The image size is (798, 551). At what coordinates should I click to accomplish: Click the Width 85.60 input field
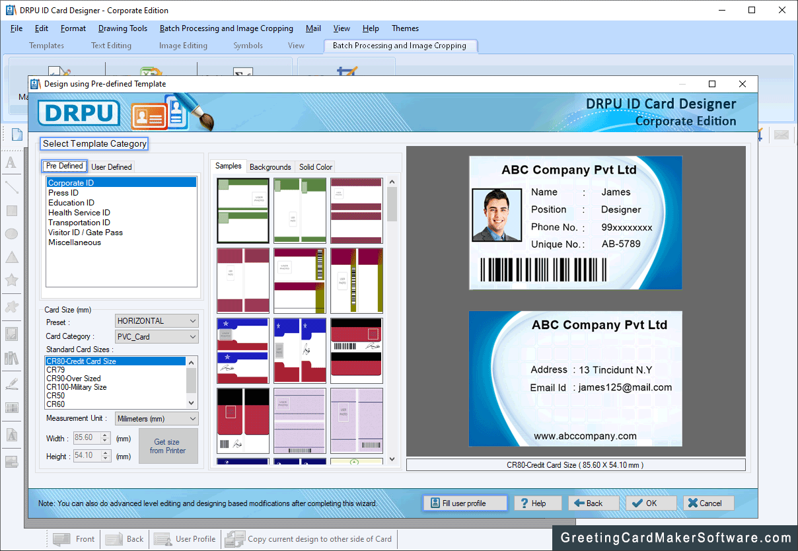[87, 438]
